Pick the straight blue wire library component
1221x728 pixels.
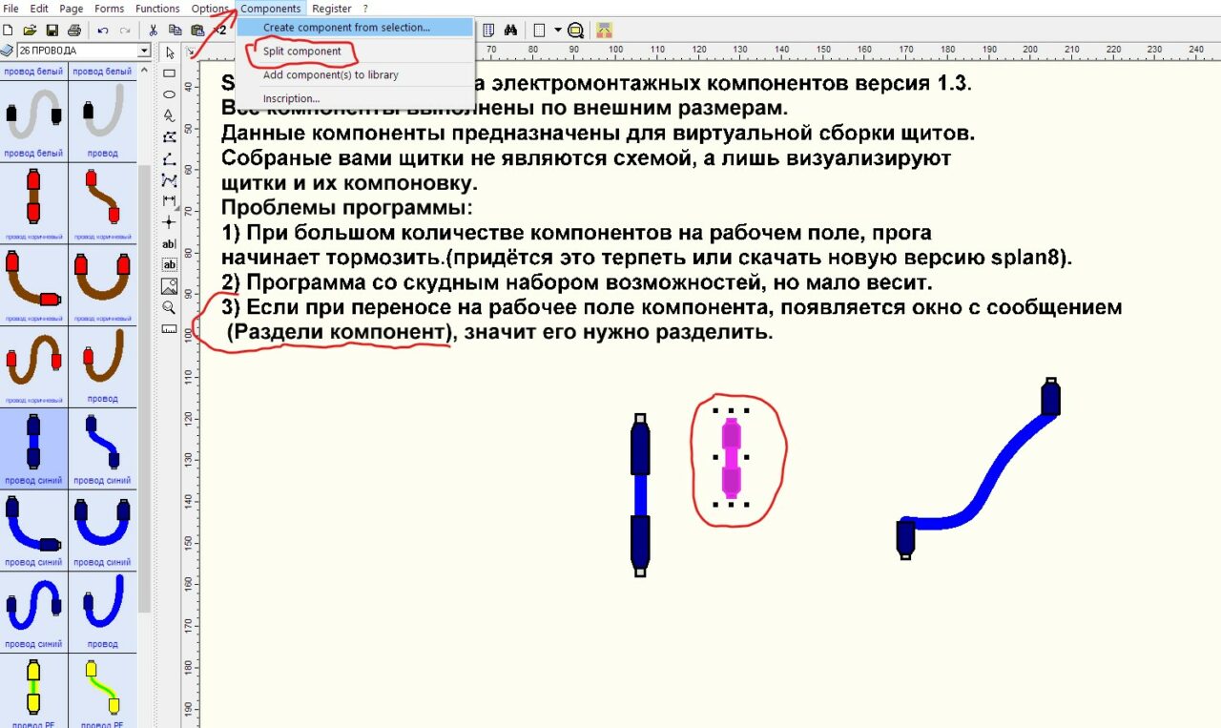click(x=34, y=448)
